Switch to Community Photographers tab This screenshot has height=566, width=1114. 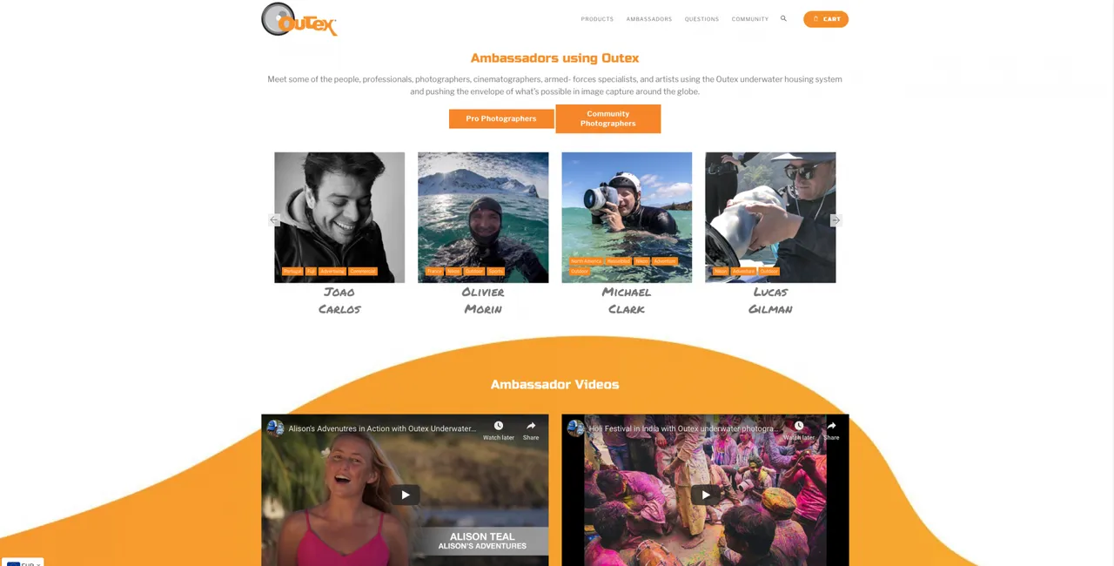coord(608,118)
